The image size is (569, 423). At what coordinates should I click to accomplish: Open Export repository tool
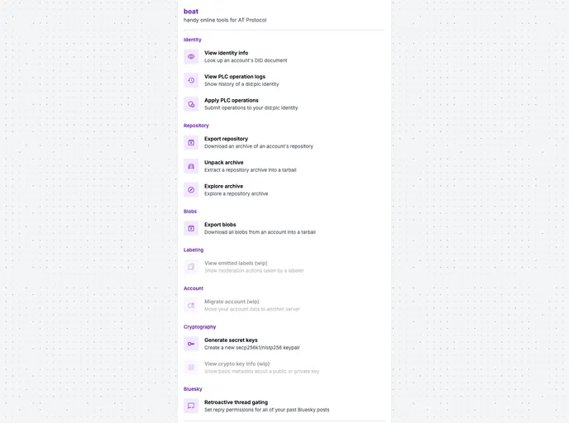[x=284, y=142]
